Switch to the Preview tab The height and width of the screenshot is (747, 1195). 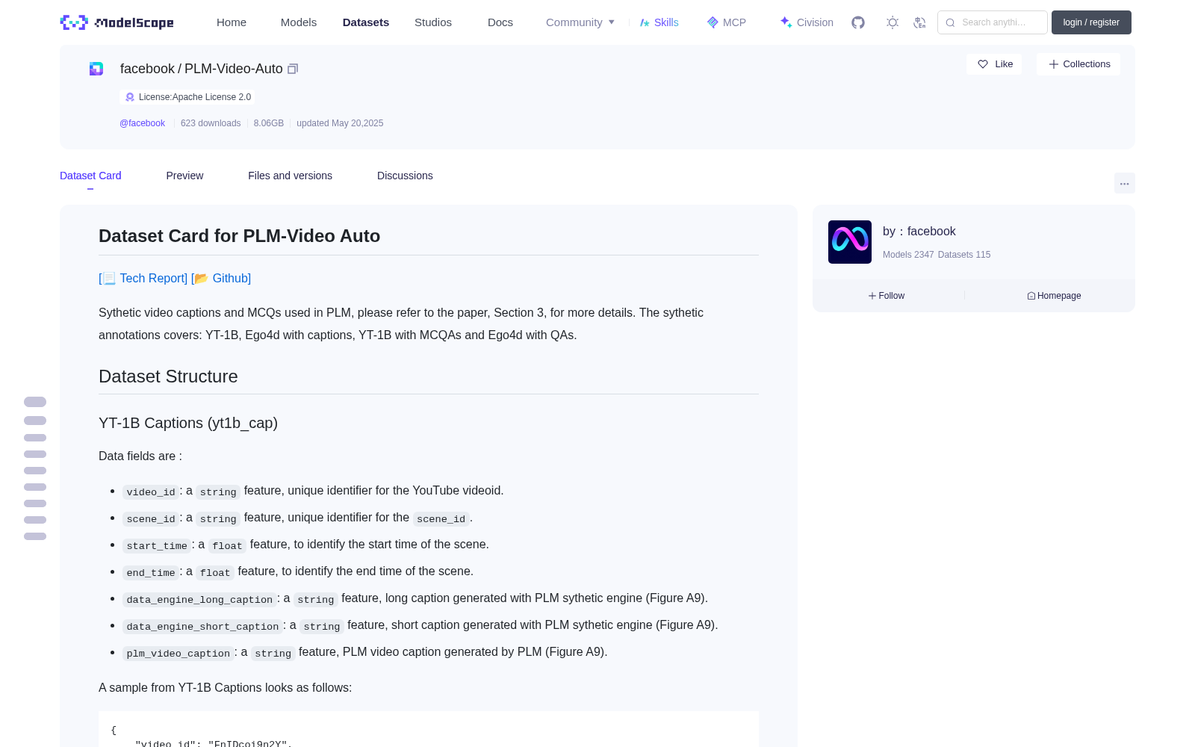coord(184,176)
